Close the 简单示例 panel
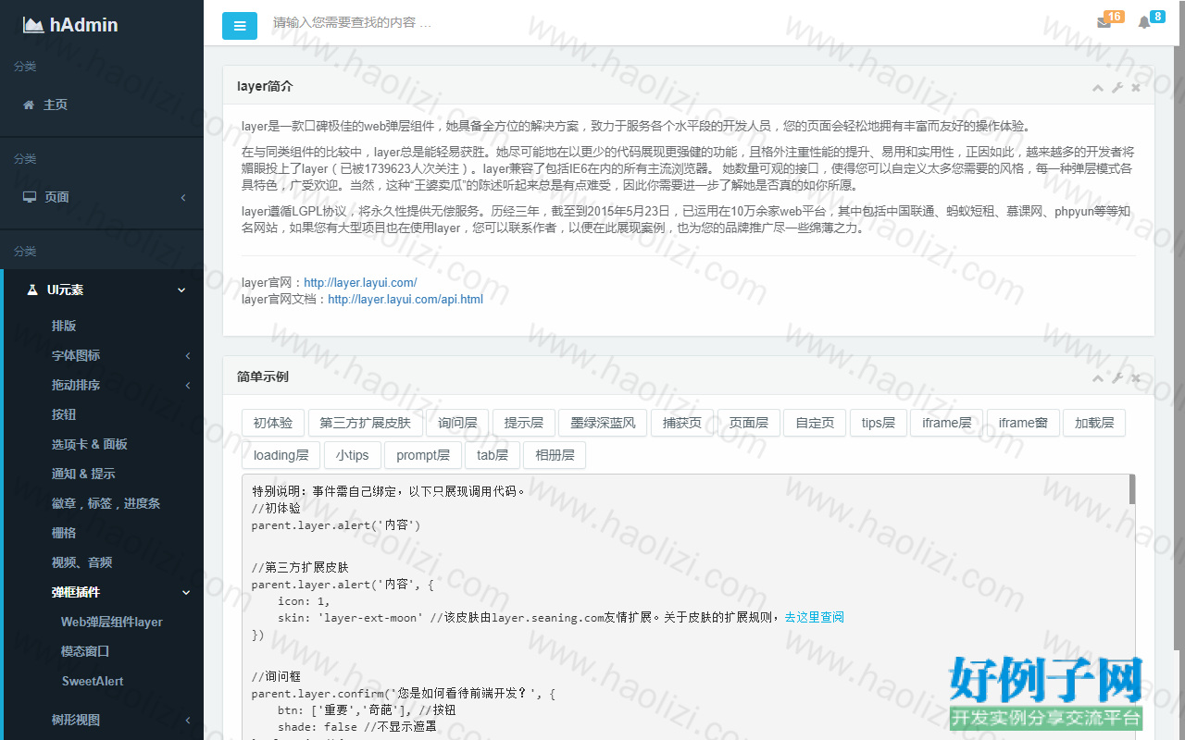Screen dimensions: 1185x740 point(1136,378)
